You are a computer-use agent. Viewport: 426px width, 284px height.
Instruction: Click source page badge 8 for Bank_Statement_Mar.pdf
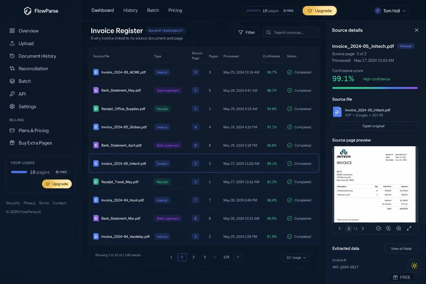pyautogui.click(x=196, y=218)
